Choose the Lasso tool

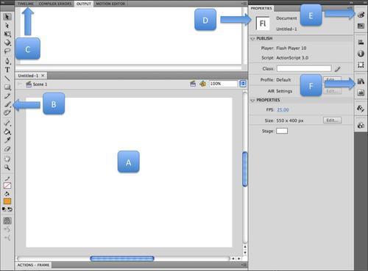(x=7, y=51)
